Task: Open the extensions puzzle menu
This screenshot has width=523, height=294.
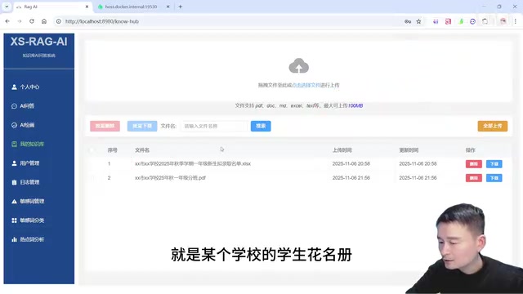Action: [485, 21]
